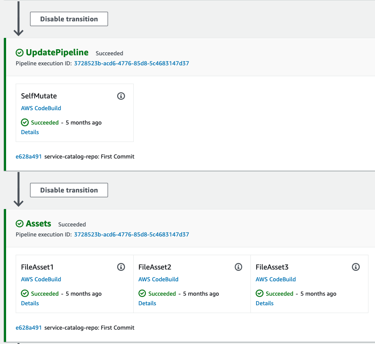
Task: Open the AWS CodeBuild link under SelfMutate
Action: pyautogui.click(x=41, y=108)
